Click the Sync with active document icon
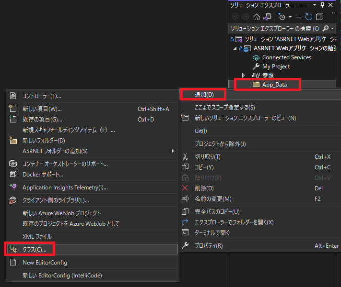The width and height of the screenshot is (341, 287). pos(298,17)
